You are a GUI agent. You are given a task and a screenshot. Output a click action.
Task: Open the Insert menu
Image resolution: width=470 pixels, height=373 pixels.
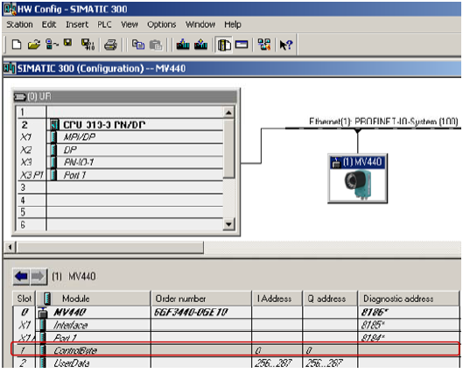tap(77, 25)
